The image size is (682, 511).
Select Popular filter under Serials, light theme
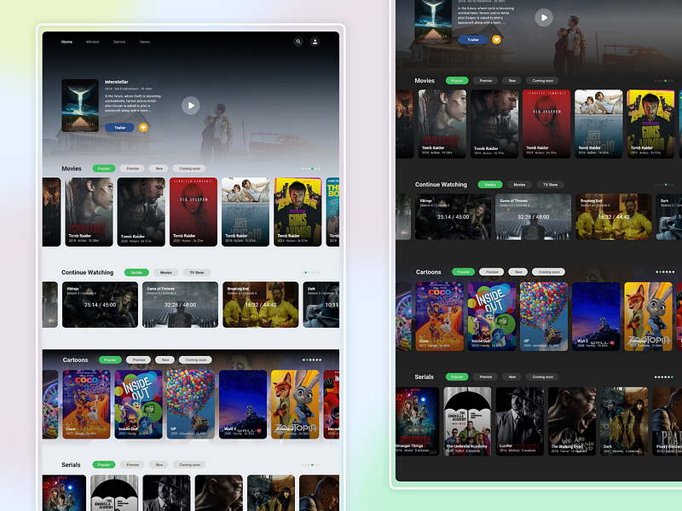(x=104, y=464)
